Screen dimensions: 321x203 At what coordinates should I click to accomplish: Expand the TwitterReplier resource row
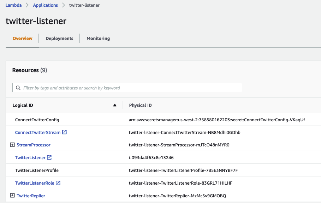point(12,196)
